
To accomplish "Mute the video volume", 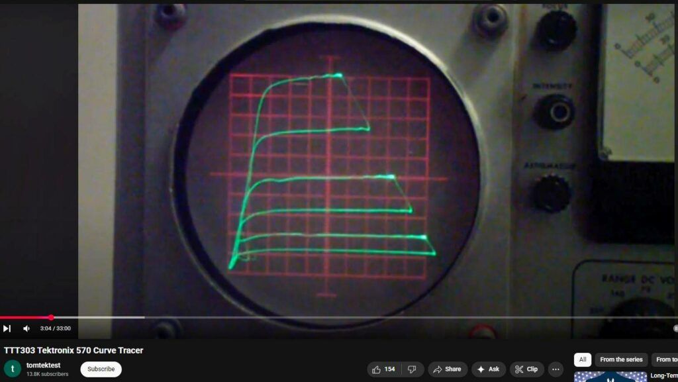I will tap(26, 328).
